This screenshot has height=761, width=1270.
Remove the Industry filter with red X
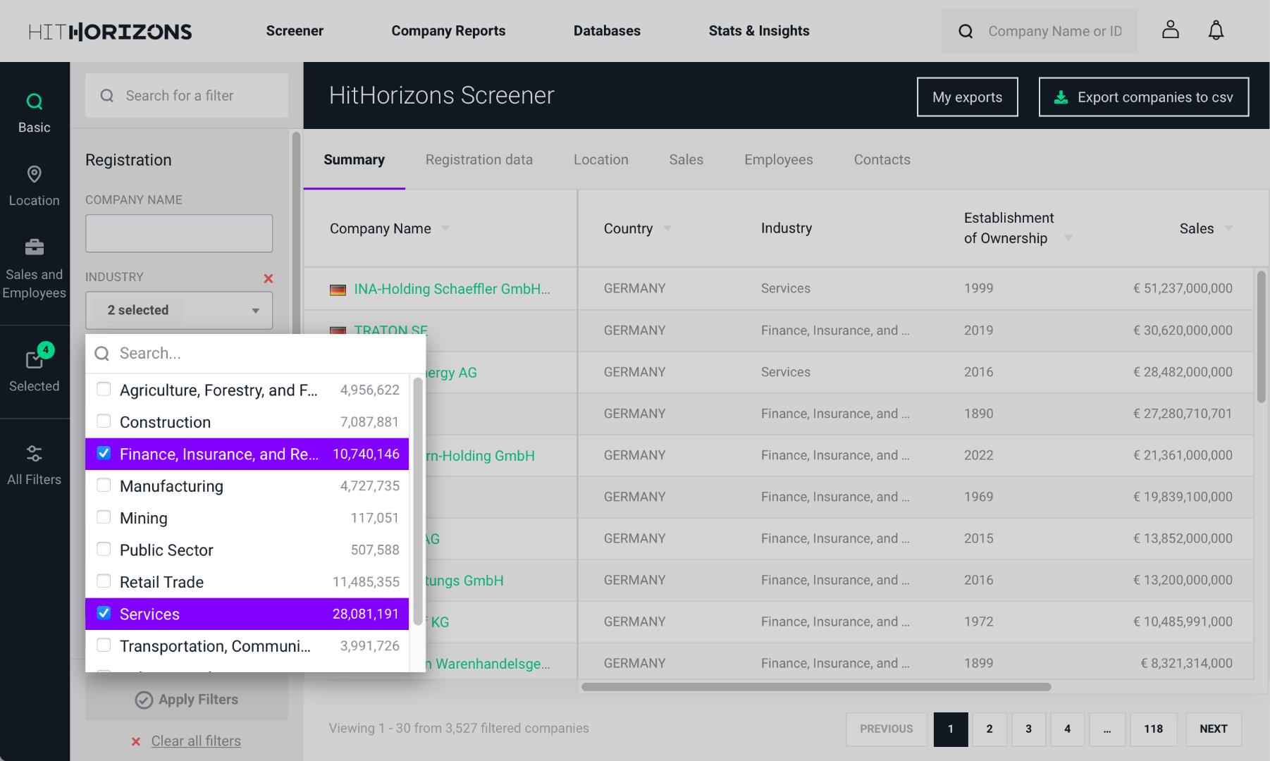click(269, 278)
